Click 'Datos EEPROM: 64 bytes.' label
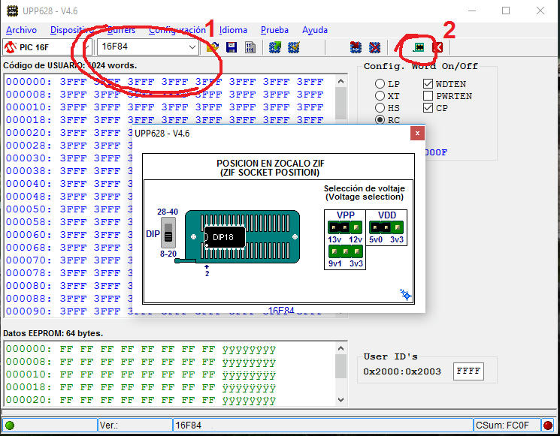Viewport: 560px width, 436px height. [x=53, y=333]
